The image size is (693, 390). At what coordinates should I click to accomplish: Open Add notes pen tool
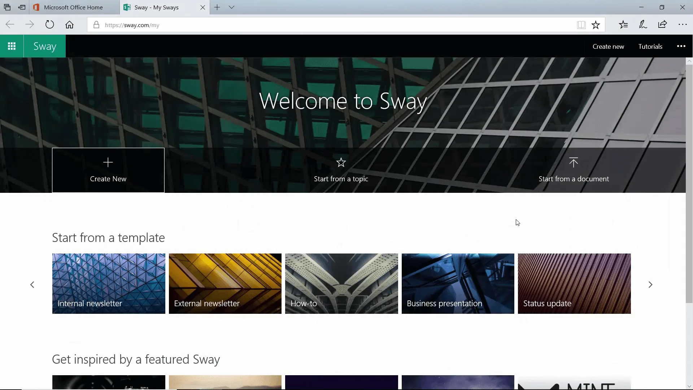(x=643, y=25)
